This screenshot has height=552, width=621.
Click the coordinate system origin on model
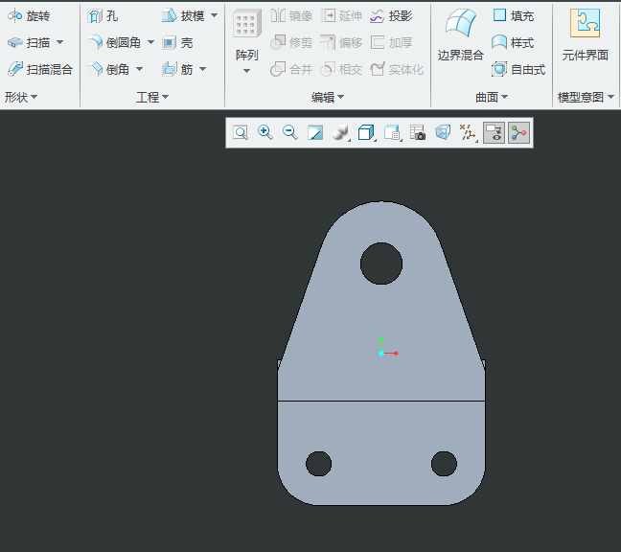(x=381, y=354)
